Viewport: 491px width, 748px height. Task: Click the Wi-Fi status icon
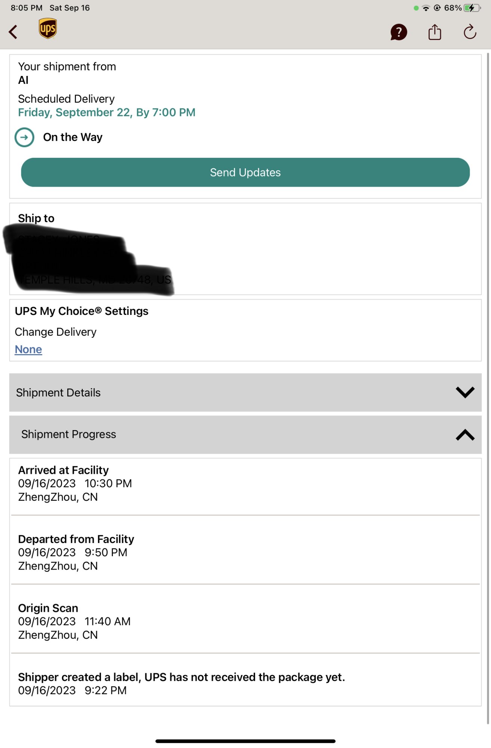tap(426, 8)
